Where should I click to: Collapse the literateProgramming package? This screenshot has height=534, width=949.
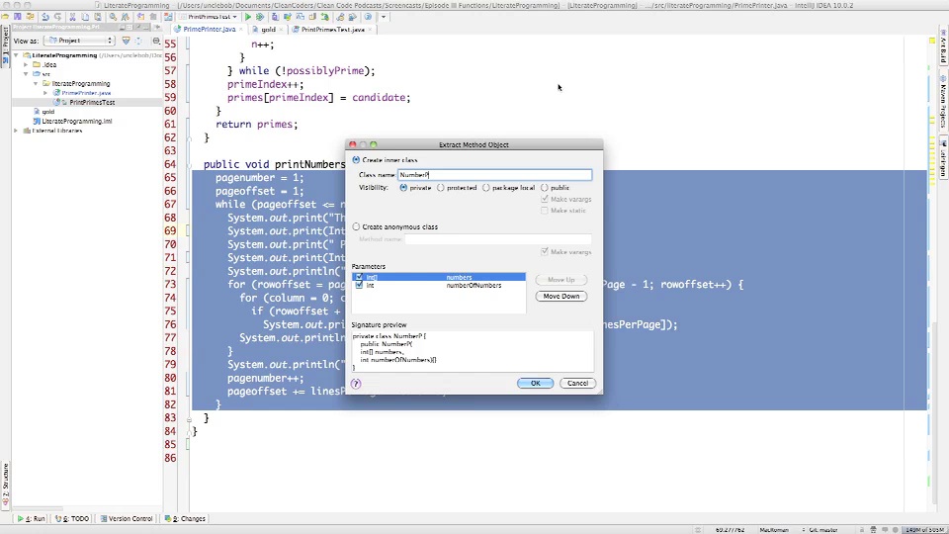(36, 83)
